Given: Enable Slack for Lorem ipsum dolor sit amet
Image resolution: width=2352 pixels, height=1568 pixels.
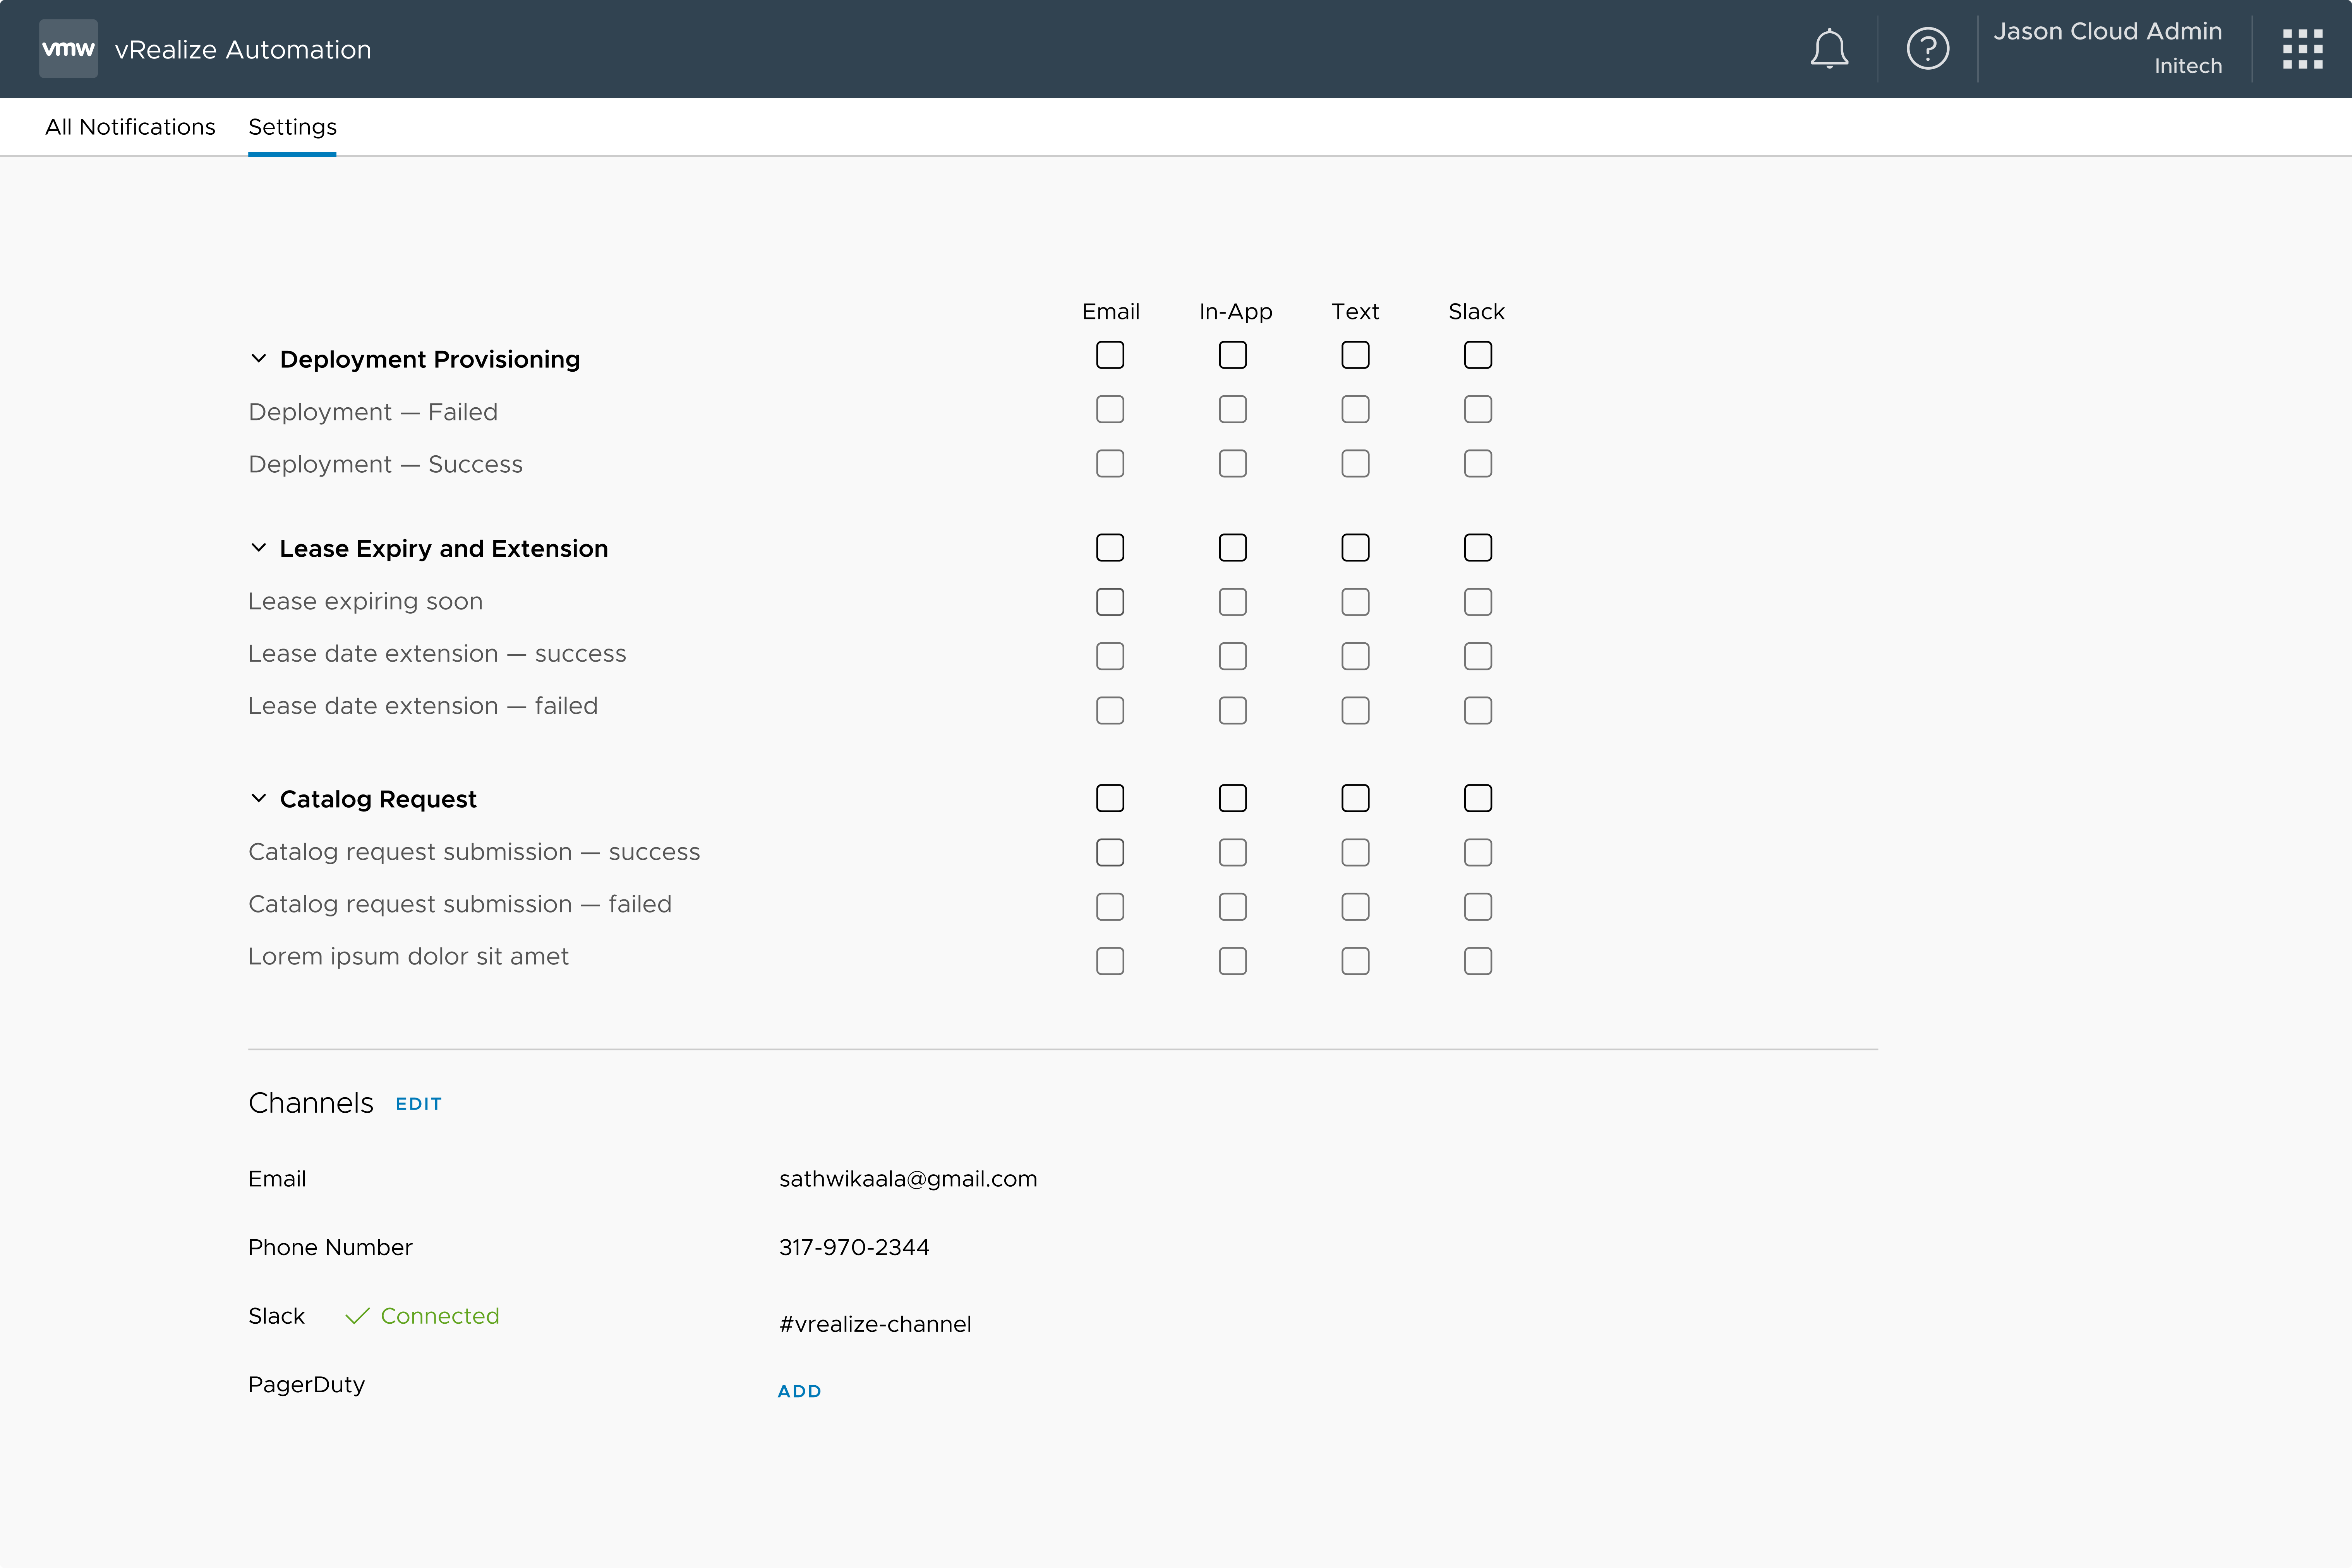Looking at the screenshot, I should 1478,961.
